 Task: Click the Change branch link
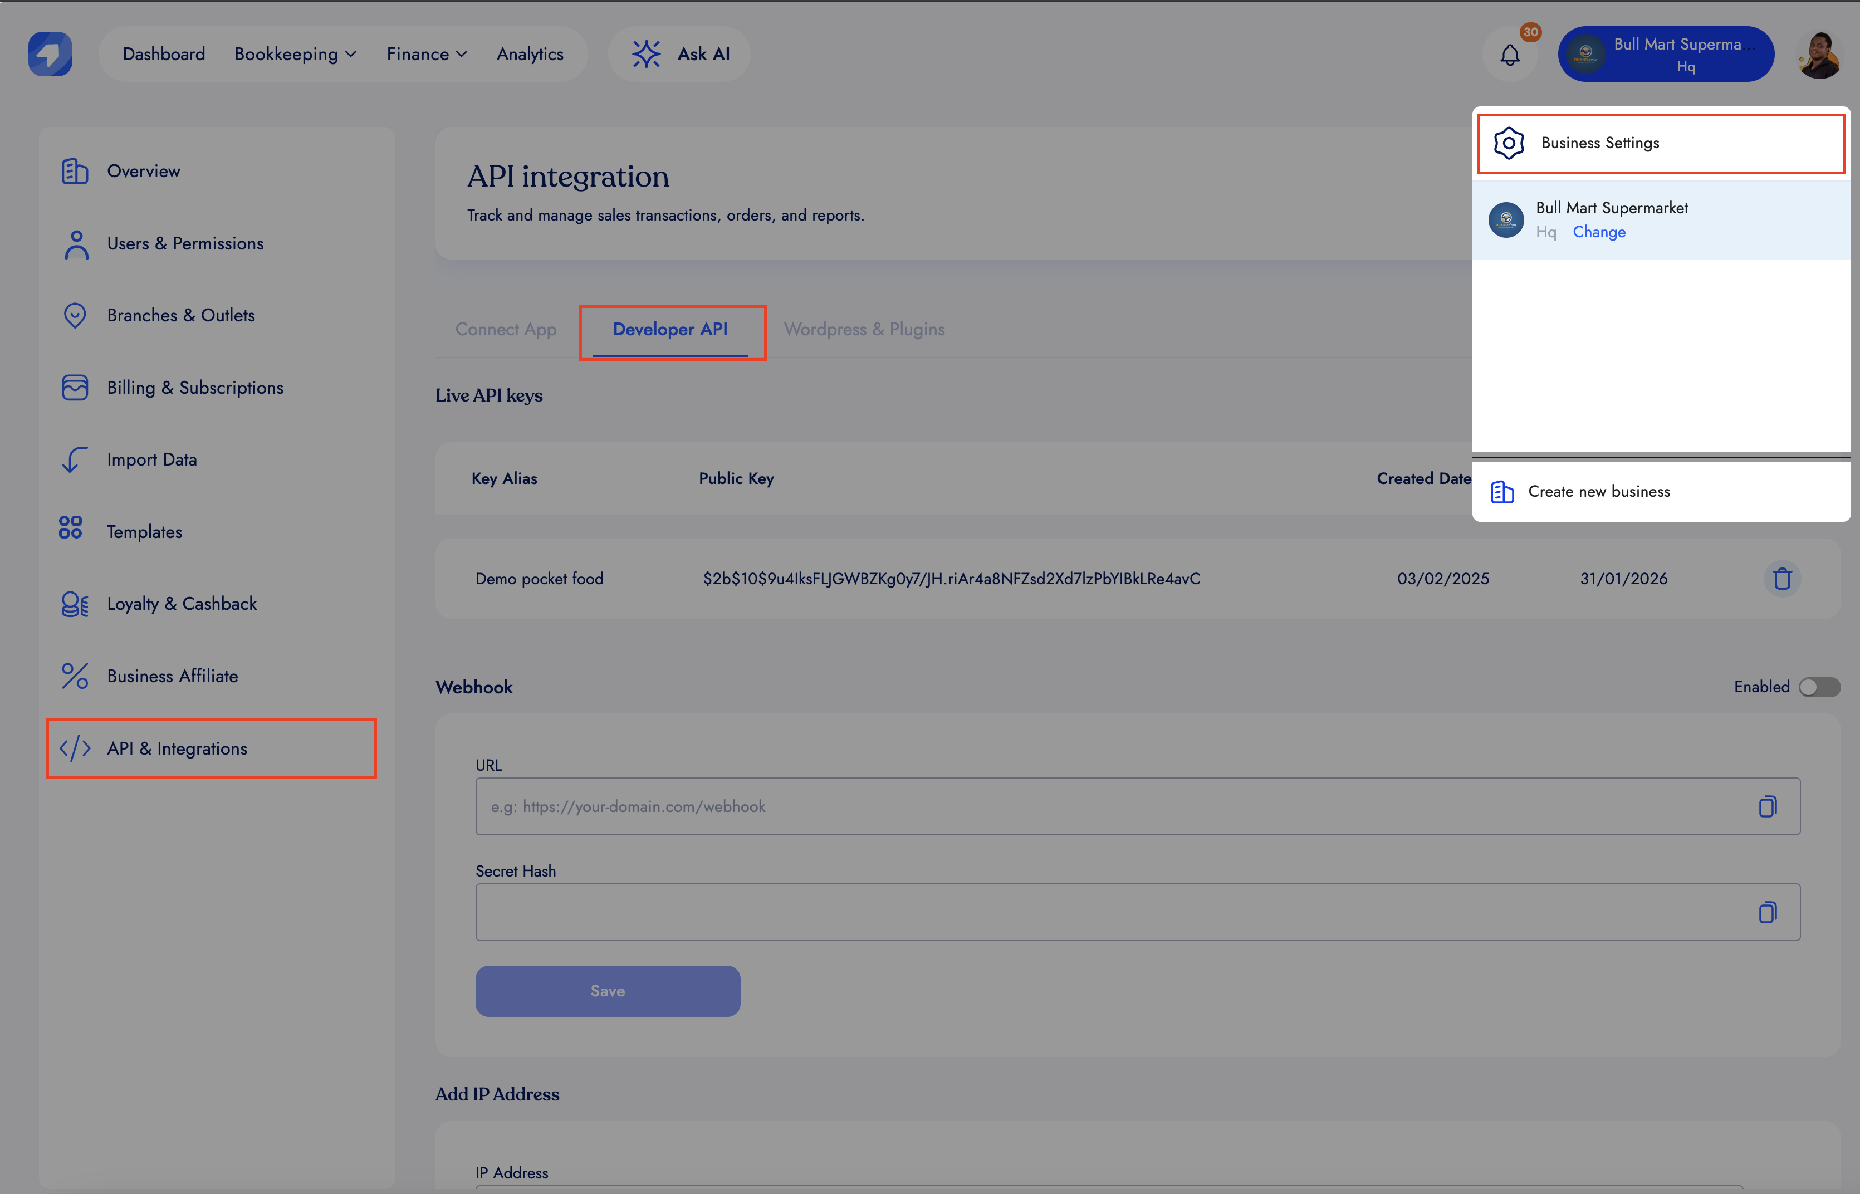pos(1599,232)
